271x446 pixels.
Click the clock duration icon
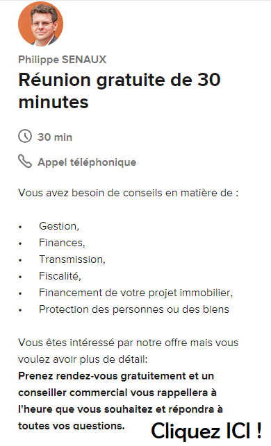25,136
